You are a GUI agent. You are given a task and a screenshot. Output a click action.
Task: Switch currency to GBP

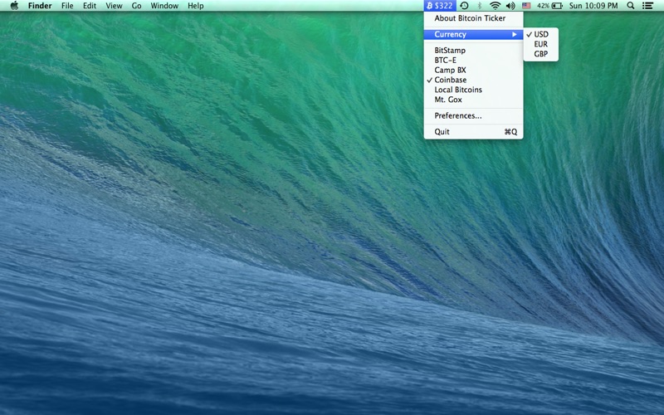pos(541,54)
